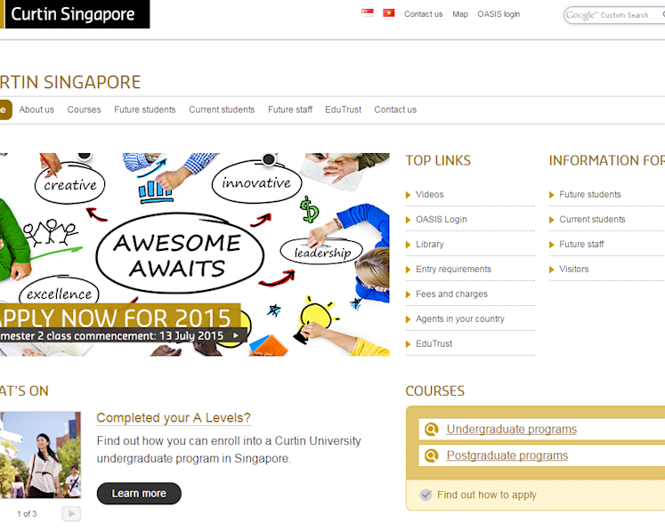Screen dimensions: 665x532
Task: Click the Awesome Awaits banner image
Action: tap(195, 254)
